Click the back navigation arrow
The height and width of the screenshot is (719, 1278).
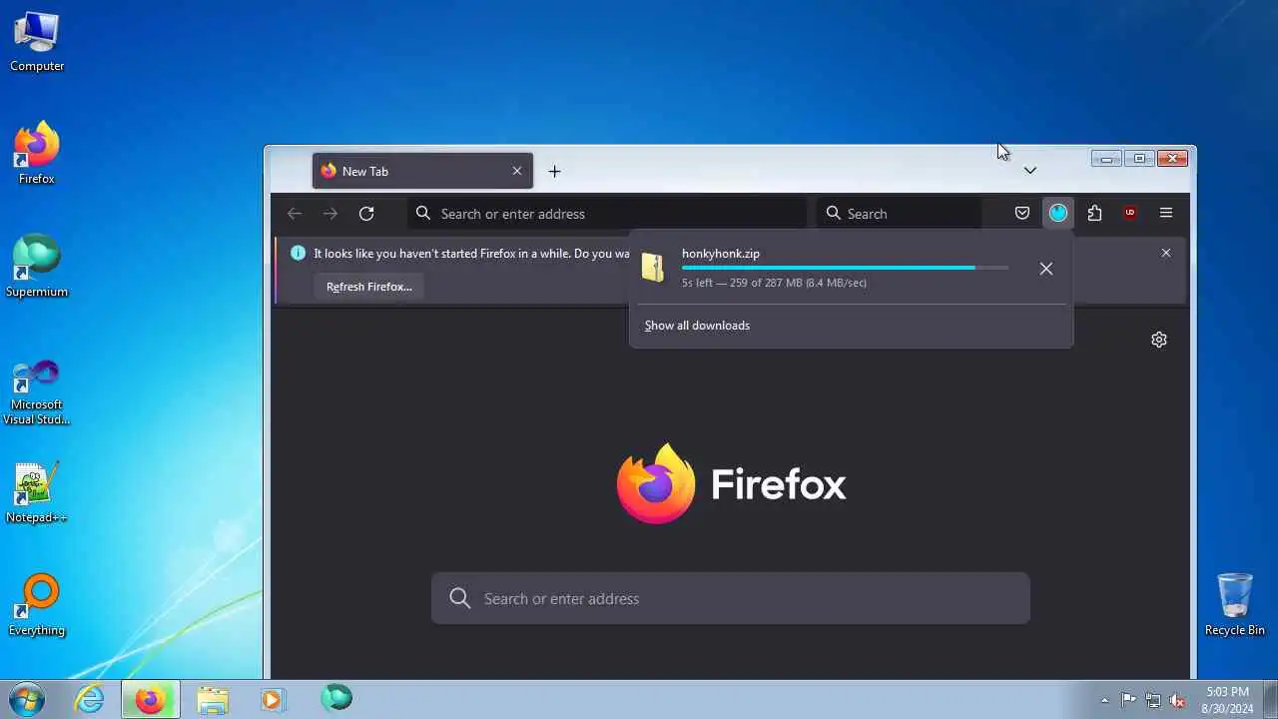pyautogui.click(x=295, y=213)
